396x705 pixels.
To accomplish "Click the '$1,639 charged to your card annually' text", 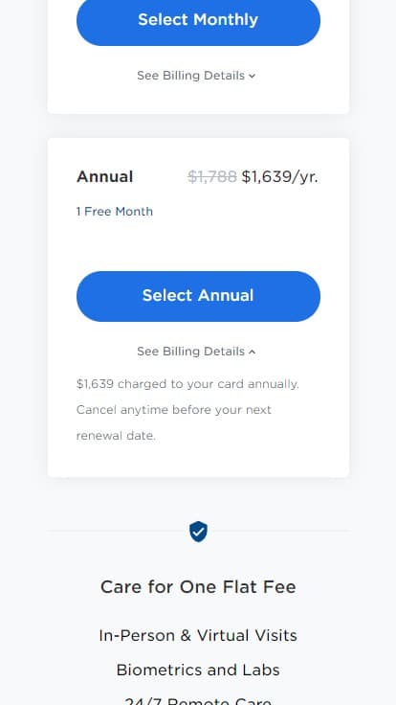I will point(187,384).
